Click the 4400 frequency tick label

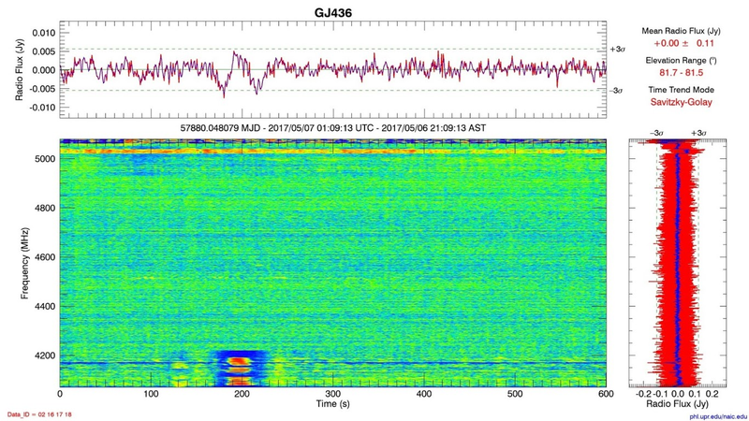point(44,307)
